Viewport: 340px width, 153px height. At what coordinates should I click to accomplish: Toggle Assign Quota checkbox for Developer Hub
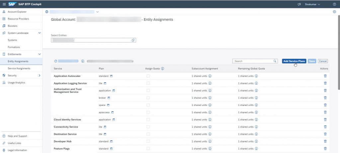148,141
